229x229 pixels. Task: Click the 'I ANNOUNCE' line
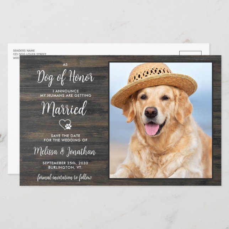[x=66, y=91]
